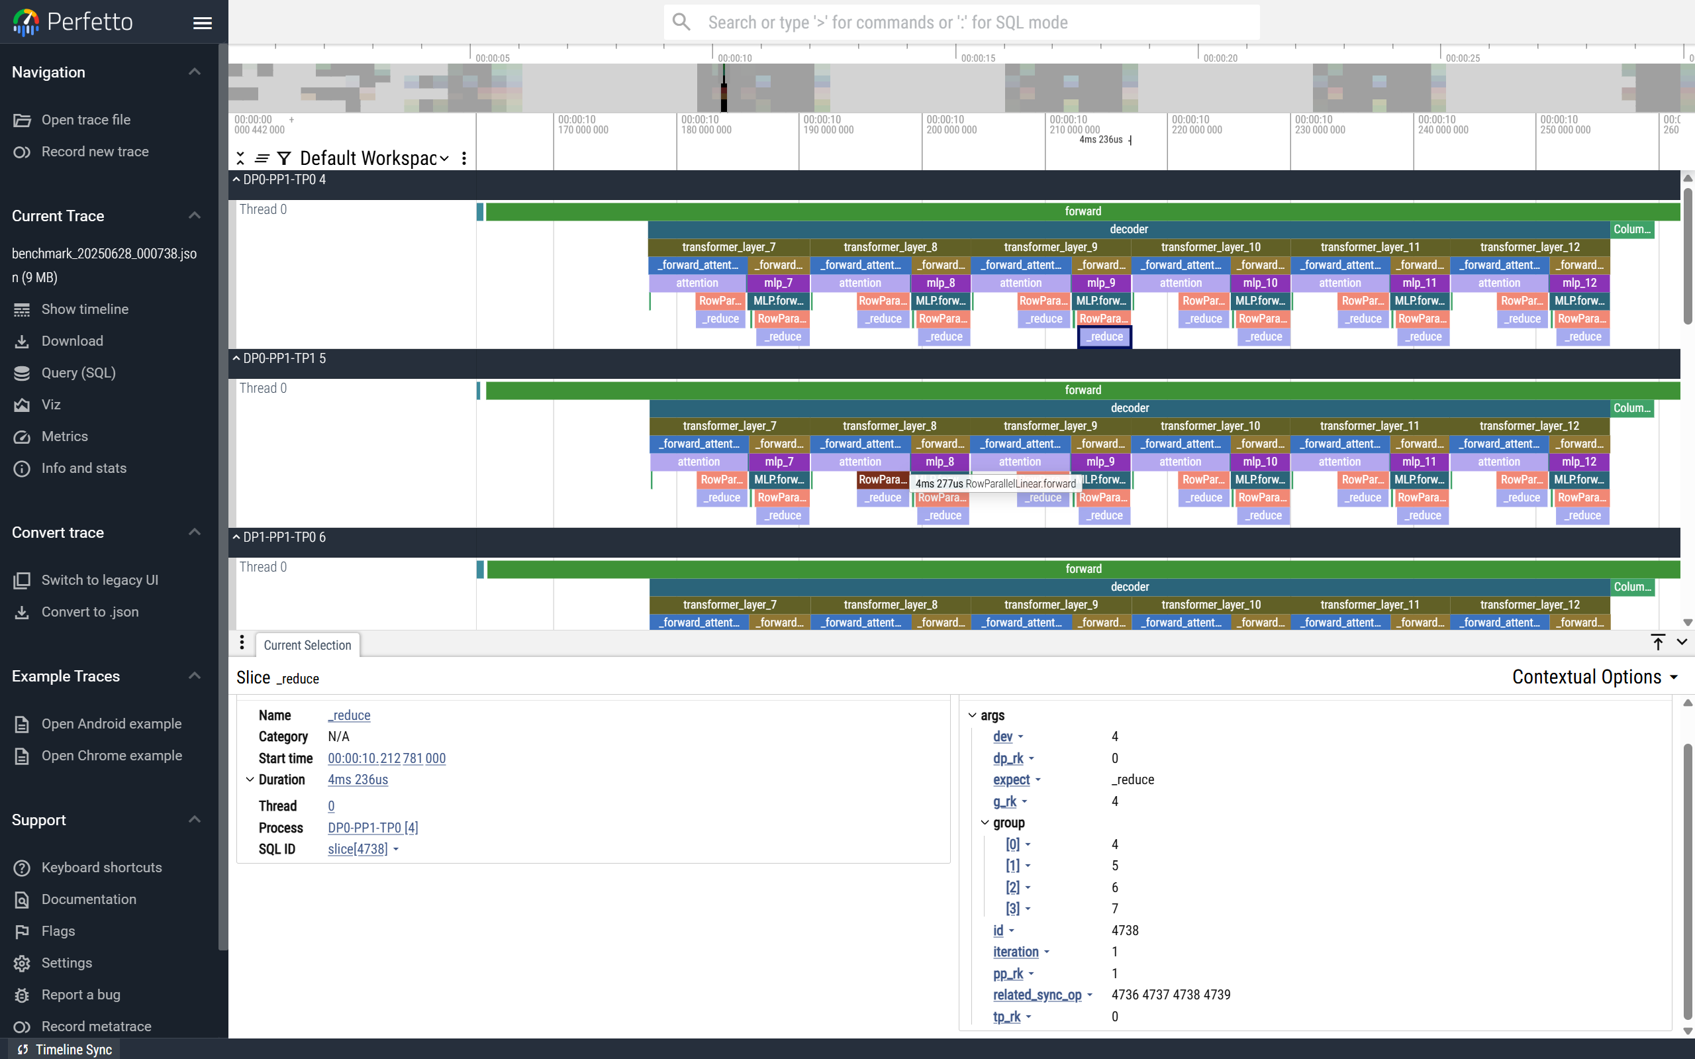Select the Current Selection tab
Image resolution: width=1695 pixels, height=1059 pixels.
pos(307,645)
